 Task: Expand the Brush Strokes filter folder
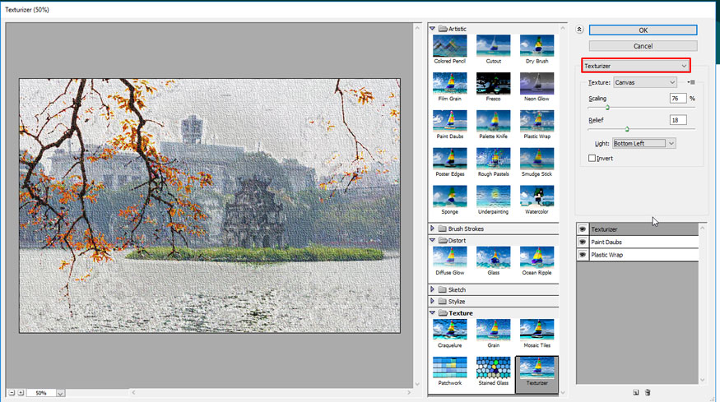[432, 228]
